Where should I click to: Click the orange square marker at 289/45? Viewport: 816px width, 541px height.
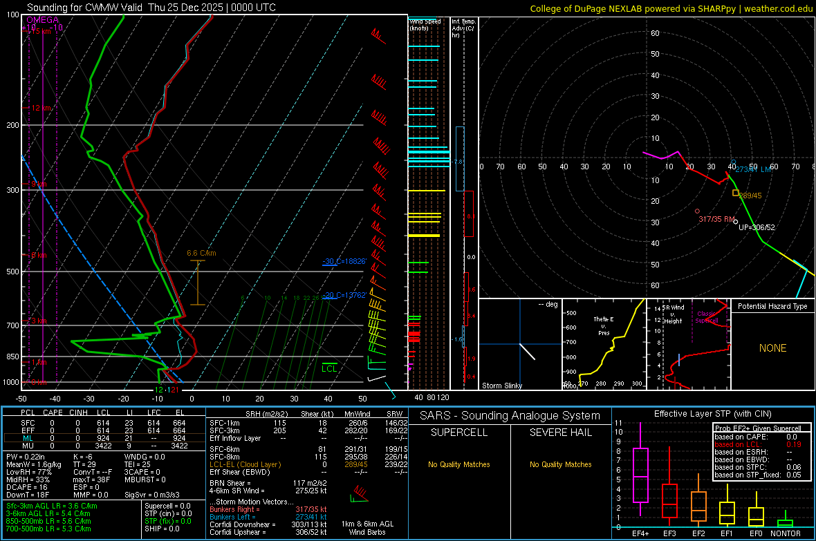(735, 193)
